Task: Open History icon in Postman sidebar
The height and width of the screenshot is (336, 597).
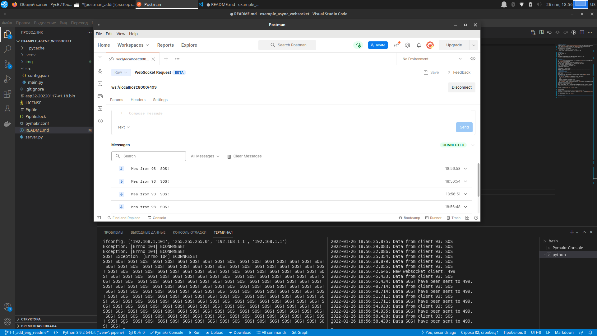Action: coord(100,121)
